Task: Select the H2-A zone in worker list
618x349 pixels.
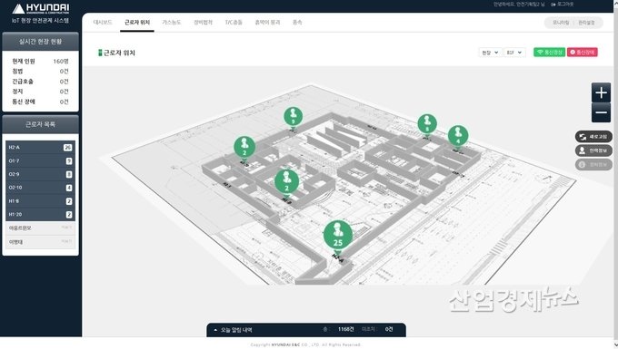Action: point(40,148)
